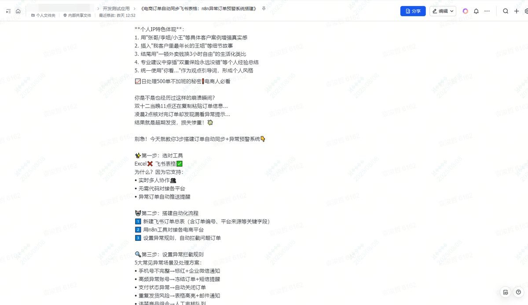Open the three-dot more options menu
528x305 pixels.
click(487, 11)
